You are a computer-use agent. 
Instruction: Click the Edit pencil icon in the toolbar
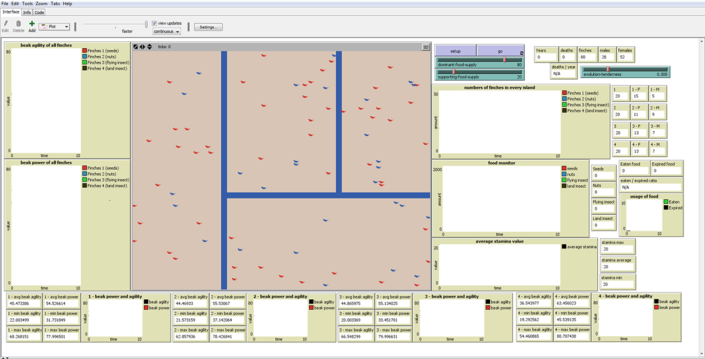point(5,24)
